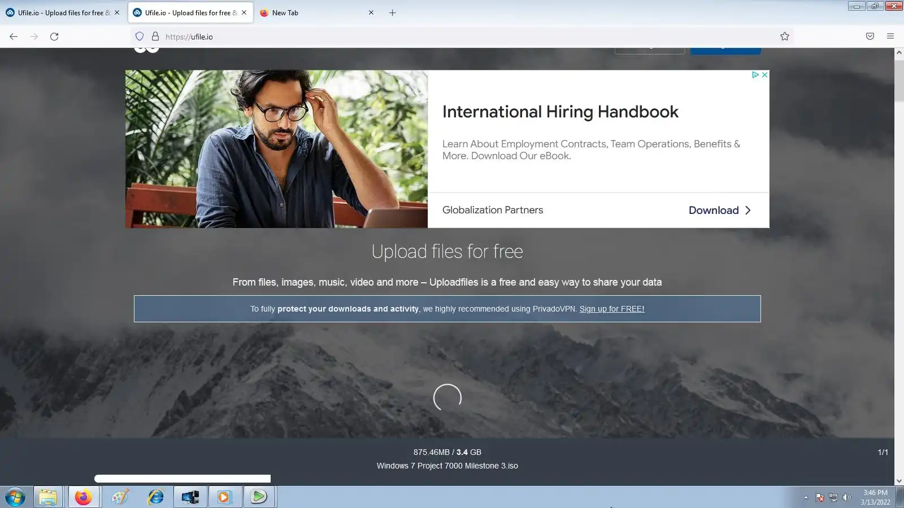Click the 875.46MB / 3.4 GB upload size

pyautogui.click(x=447, y=452)
